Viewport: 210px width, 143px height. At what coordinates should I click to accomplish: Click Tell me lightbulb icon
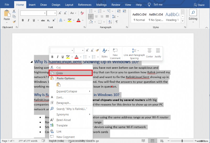(x=149, y=5)
